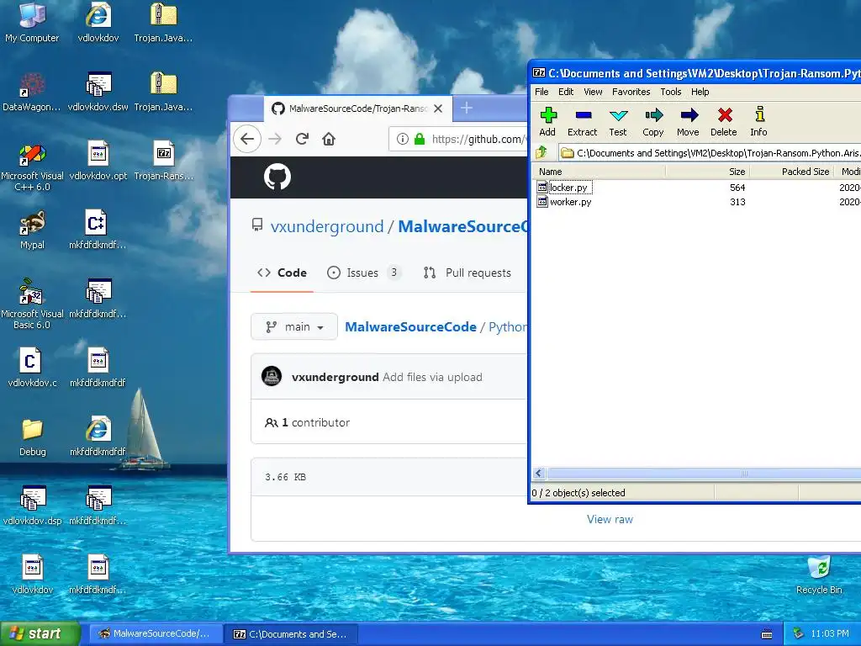Open the Favorites menu in 7-Zip
Image resolution: width=861 pixels, height=646 pixels.
631,92
